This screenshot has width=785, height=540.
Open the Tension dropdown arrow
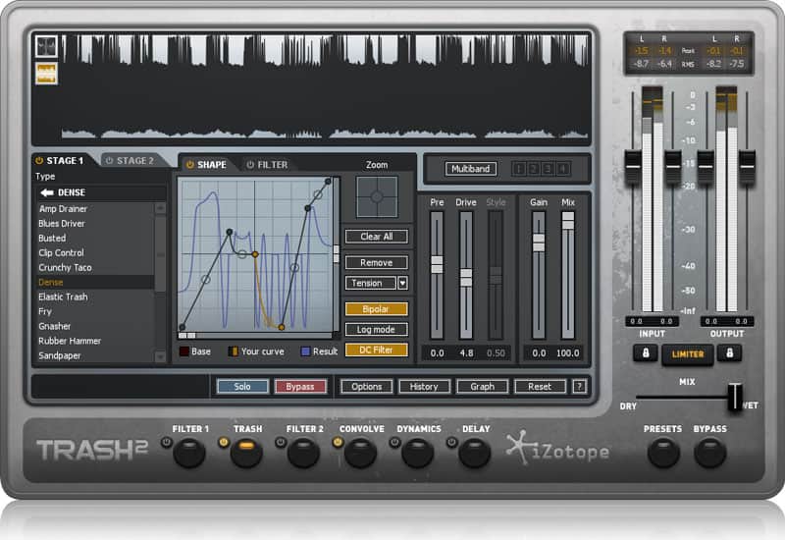click(402, 283)
